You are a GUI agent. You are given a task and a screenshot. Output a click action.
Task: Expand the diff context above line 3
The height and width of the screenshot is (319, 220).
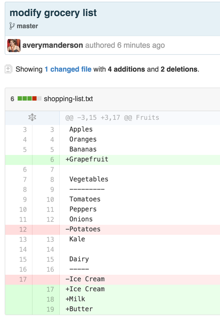click(32, 118)
